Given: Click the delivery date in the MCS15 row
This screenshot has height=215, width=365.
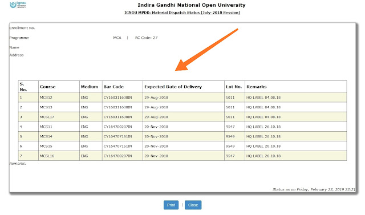Looking at the screenshot, I should (156, 147).
